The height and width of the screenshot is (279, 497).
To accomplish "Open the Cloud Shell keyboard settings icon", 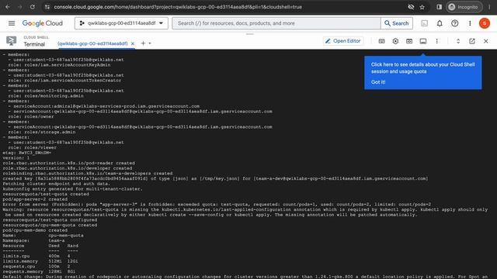I will tap(381, 41).
